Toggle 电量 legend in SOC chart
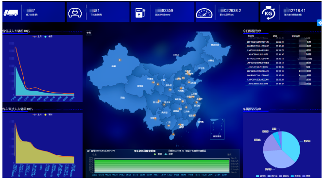 click(x=158, y=154)
